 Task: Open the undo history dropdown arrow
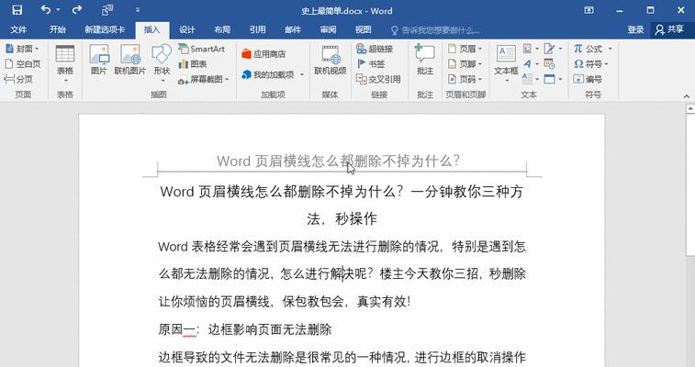tap(58, 10)
